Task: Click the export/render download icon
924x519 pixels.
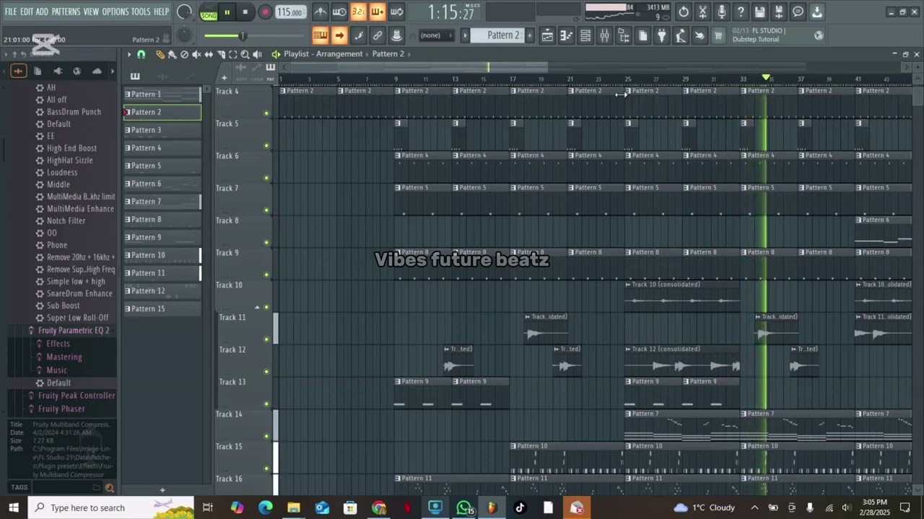Action: [816, 12]
